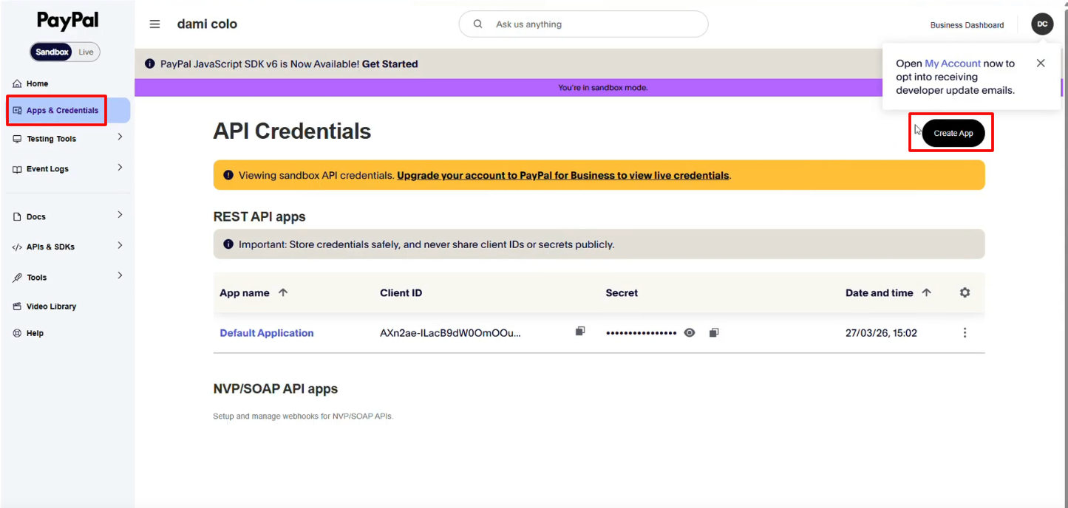Switch to Sandbox mode
Screen dimensions: 1068x508
pyautogui.click(x=52, y=52)
